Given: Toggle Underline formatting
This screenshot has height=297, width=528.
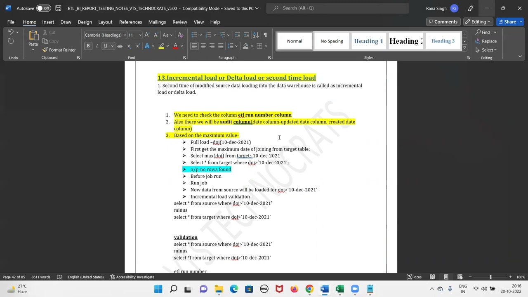Looking at the screenshot, I should point(106,46).
